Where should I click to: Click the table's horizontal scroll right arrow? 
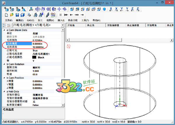(x=172, y=40)
